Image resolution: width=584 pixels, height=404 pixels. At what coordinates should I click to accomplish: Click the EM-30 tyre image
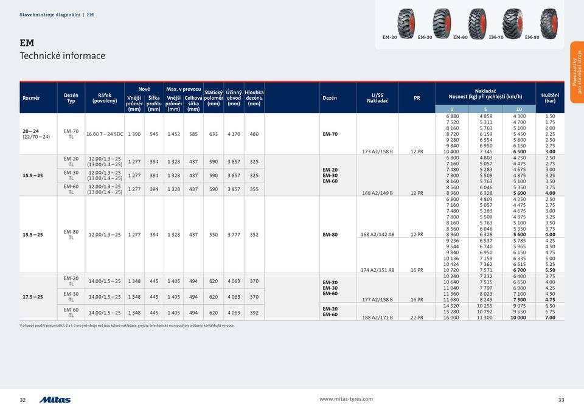[442, 23]
